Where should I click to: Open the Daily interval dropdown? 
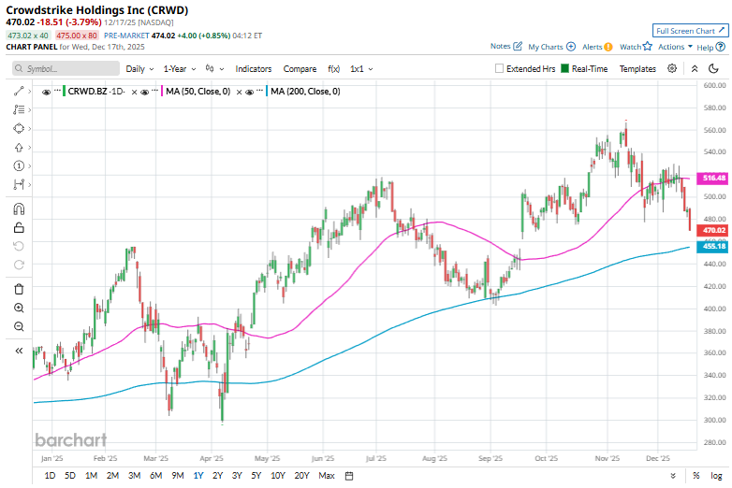point(139,69)
